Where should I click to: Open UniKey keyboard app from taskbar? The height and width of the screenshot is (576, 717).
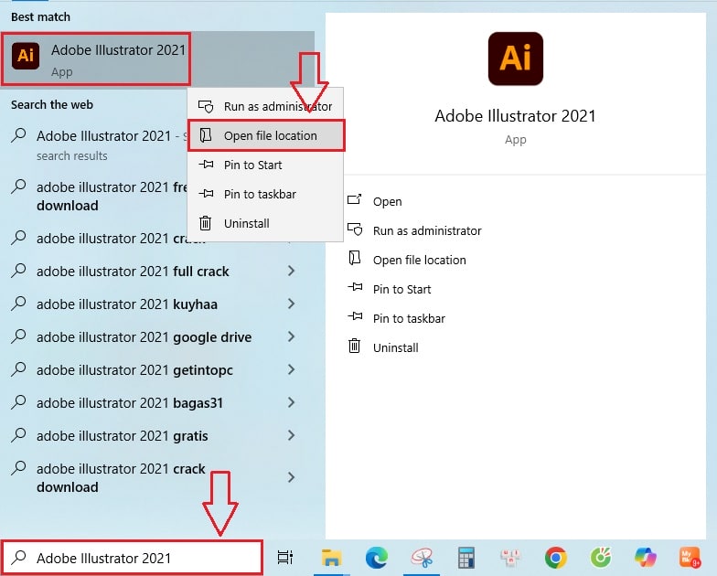pos(510,558)
